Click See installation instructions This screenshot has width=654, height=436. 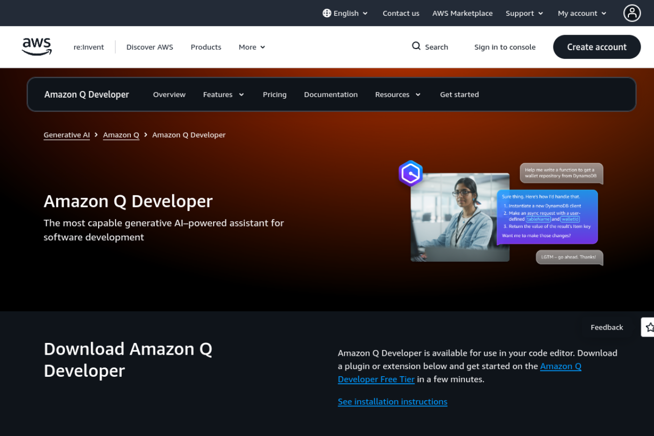click(x=392, y=402)
